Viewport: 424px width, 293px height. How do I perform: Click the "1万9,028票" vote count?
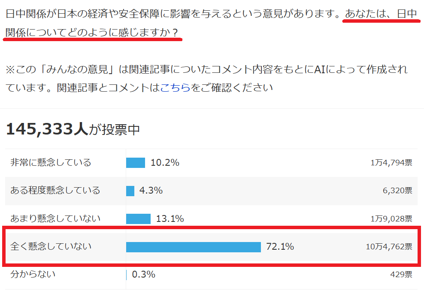(x=391, y=219)
